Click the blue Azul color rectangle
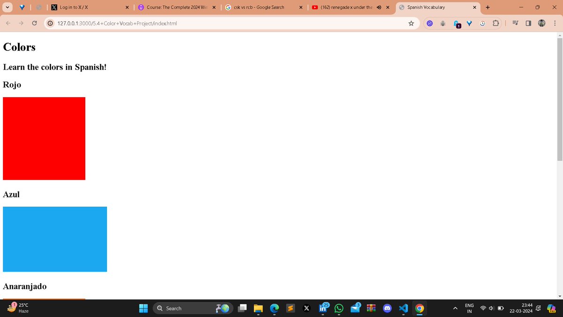The image size is (563, 317). (x=55, y=239)
